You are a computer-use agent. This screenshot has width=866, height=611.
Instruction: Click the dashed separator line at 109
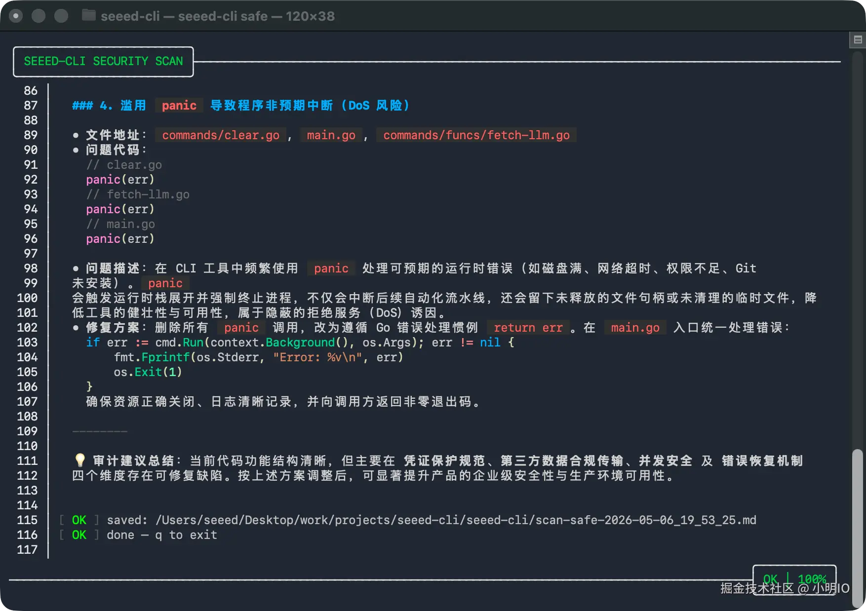pyautogui.click(x=100, y=431)
